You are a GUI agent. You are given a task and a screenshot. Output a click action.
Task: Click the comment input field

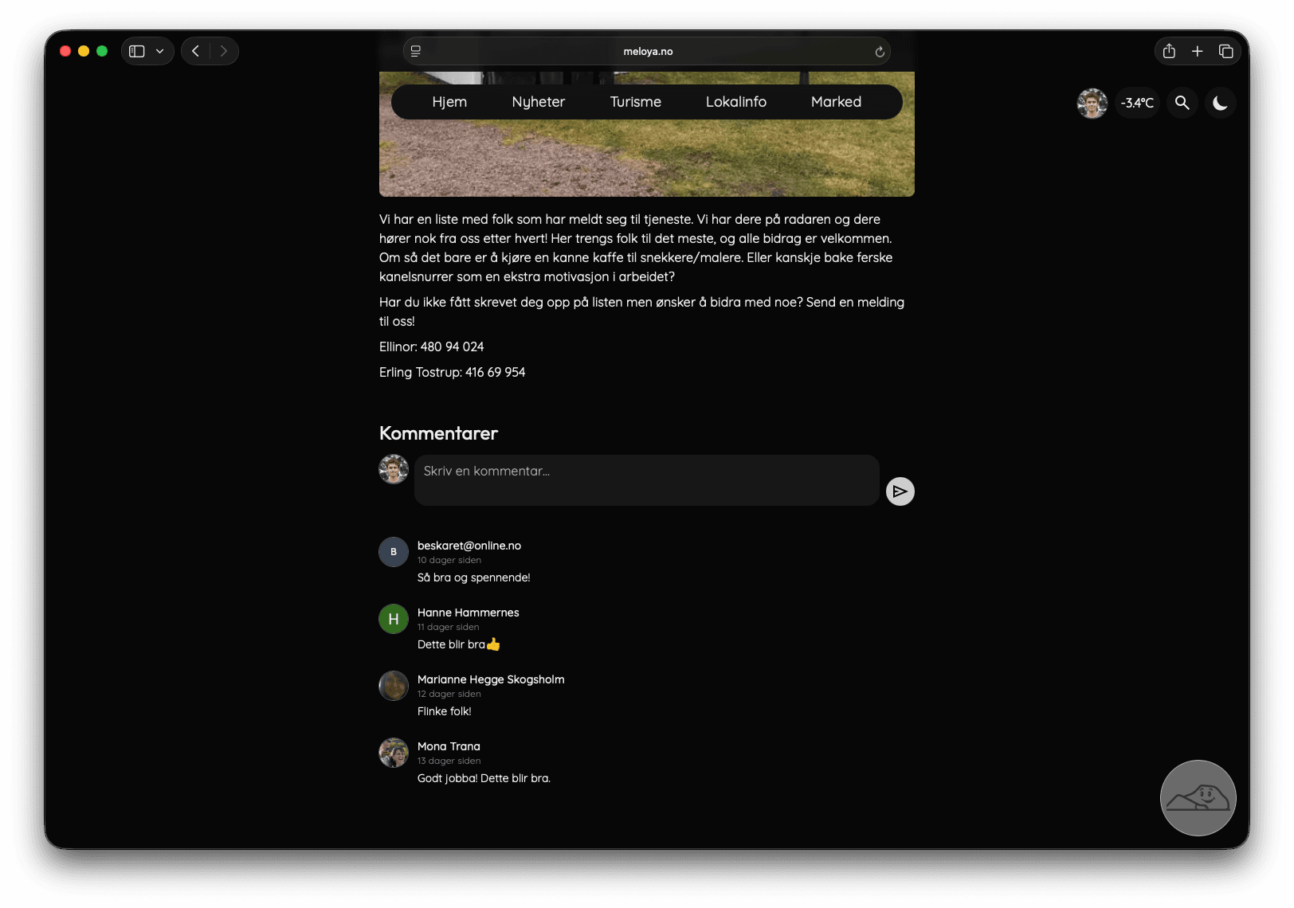pyautogui.click(x=646, y=479)
